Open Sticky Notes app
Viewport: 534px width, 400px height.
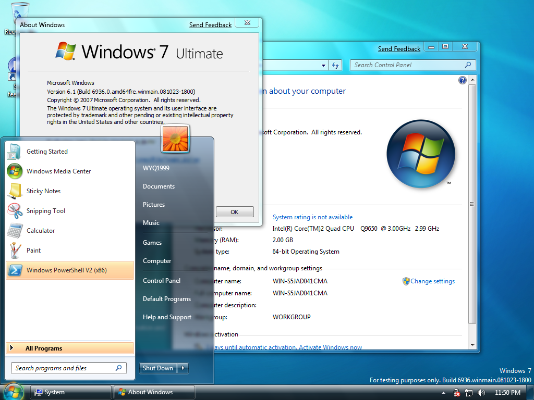70,191
